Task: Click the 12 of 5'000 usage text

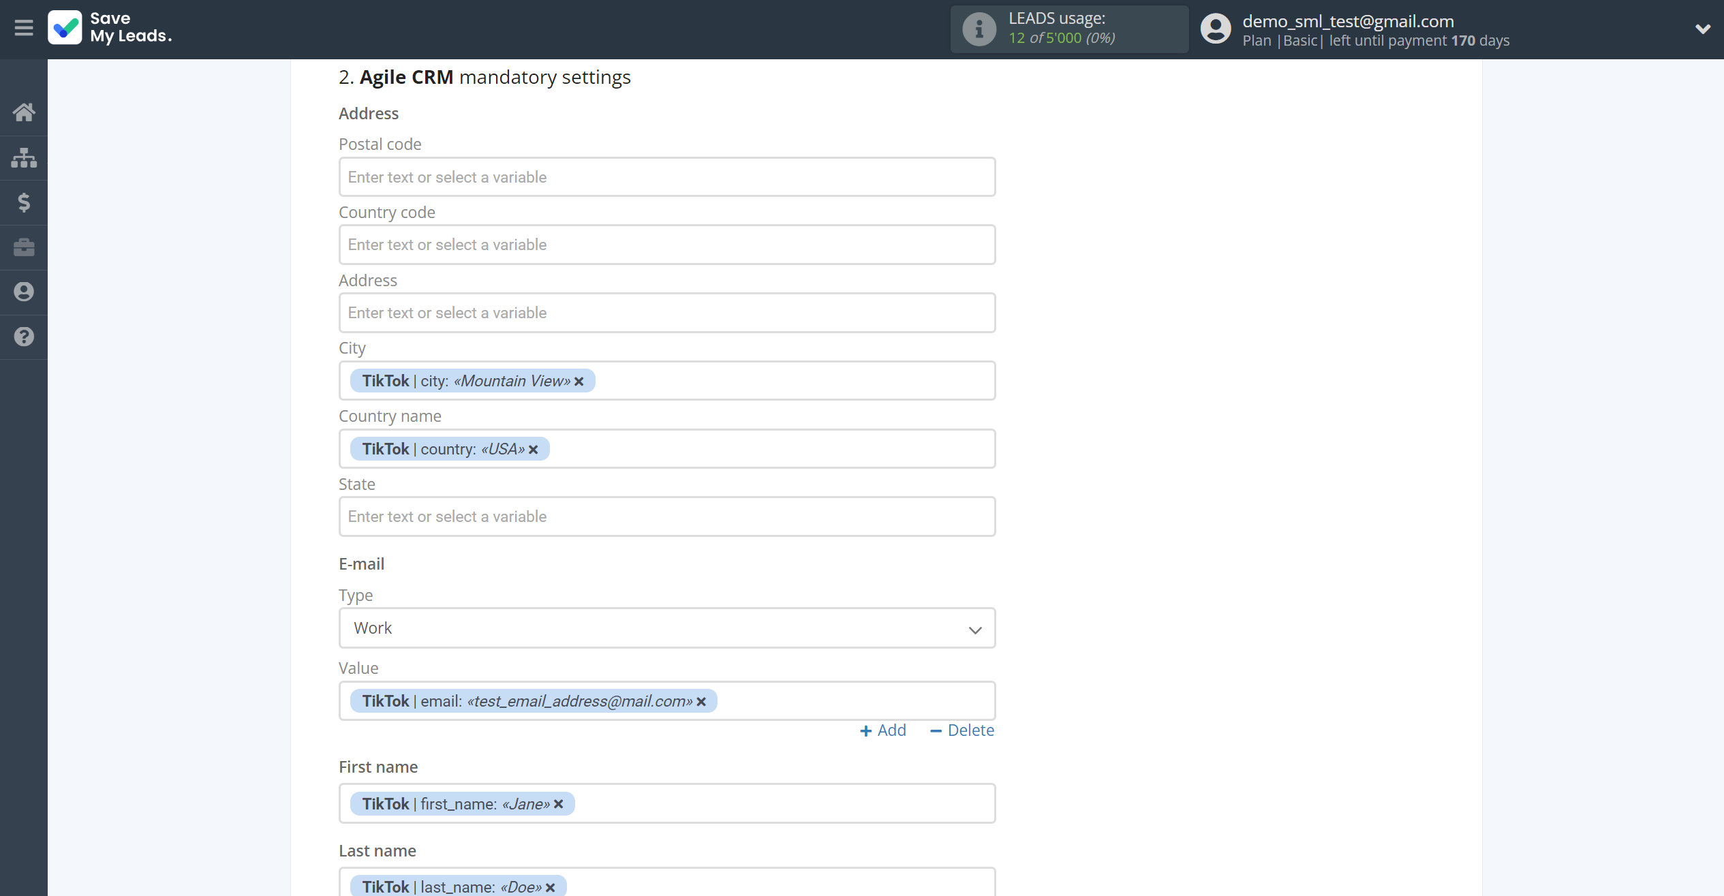Action: (x=1062, y=38)
